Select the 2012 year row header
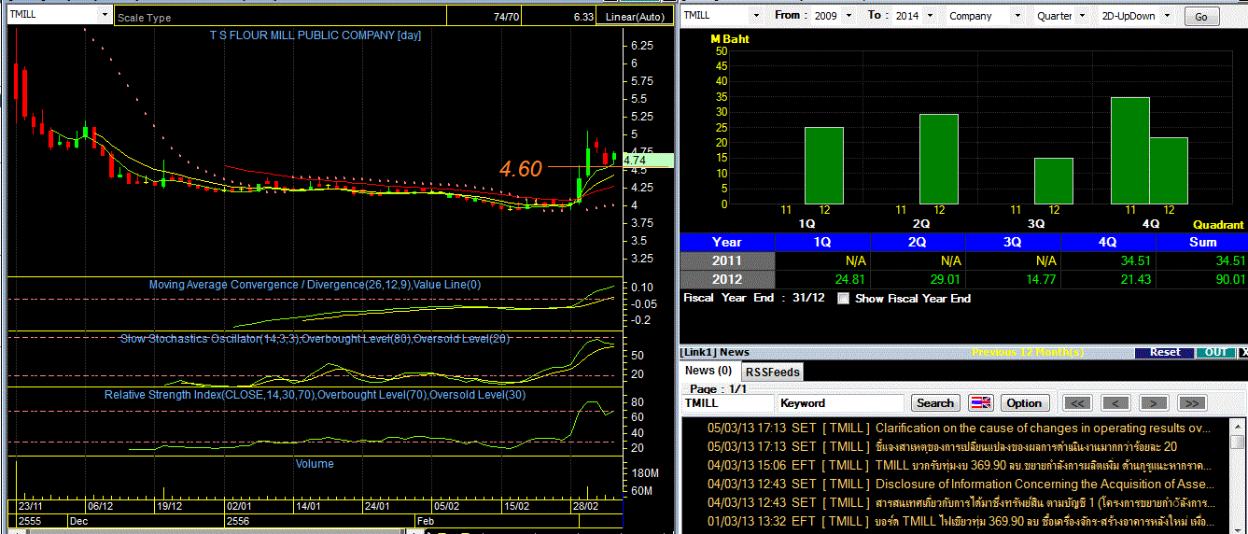This screenshot has width=1248, height=534. (727, 279)
